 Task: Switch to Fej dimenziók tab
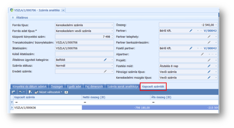[x=94, y=86]
